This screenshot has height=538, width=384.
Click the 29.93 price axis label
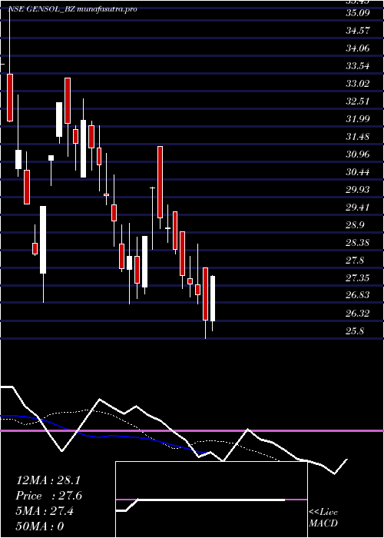coord(358,190)
